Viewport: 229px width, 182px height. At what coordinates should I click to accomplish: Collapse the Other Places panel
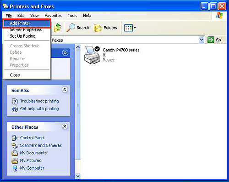[x=65, y=126]
